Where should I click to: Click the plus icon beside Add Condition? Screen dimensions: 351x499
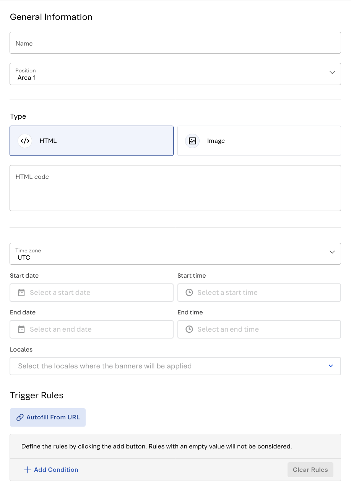click(27, 470)
